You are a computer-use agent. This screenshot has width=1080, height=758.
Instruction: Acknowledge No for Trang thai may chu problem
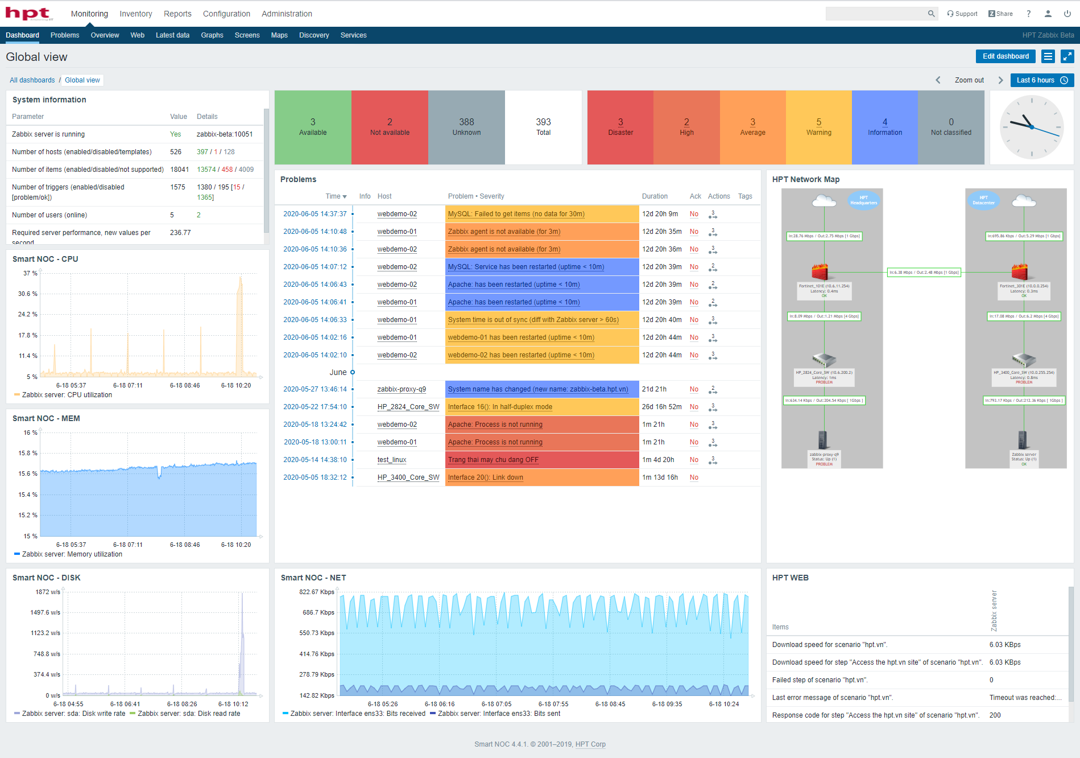pyautogui.click(x=694, y=460)
